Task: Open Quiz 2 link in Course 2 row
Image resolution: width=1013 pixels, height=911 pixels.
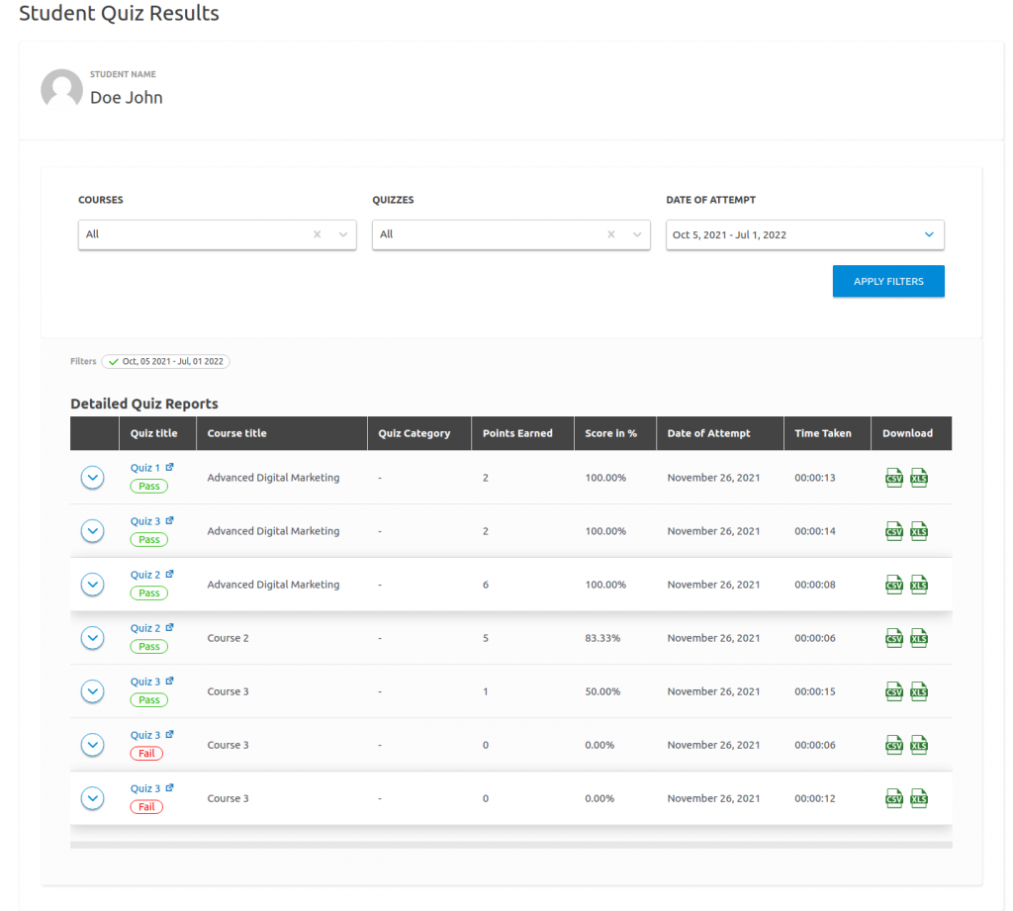Action: tap(144, 628)
